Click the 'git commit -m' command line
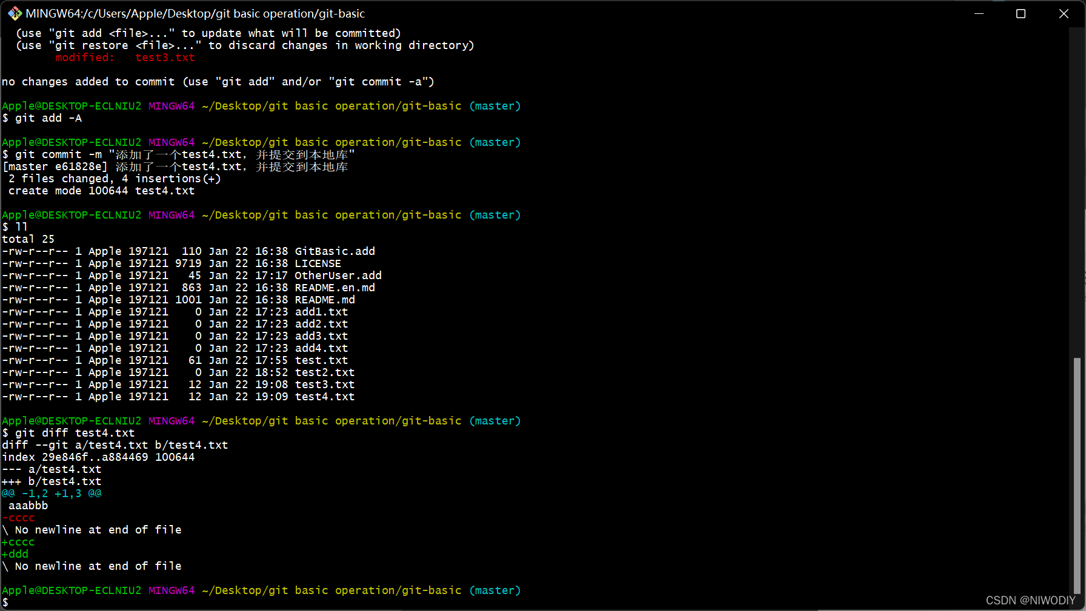This screenshot has height=611, width=1086. pos(178,154)
